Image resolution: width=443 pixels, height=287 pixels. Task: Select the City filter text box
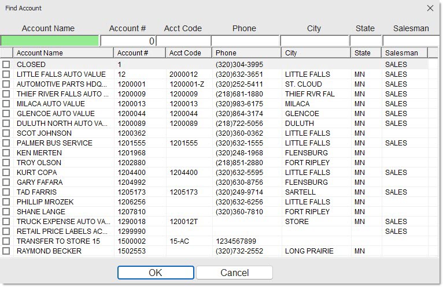314,41
